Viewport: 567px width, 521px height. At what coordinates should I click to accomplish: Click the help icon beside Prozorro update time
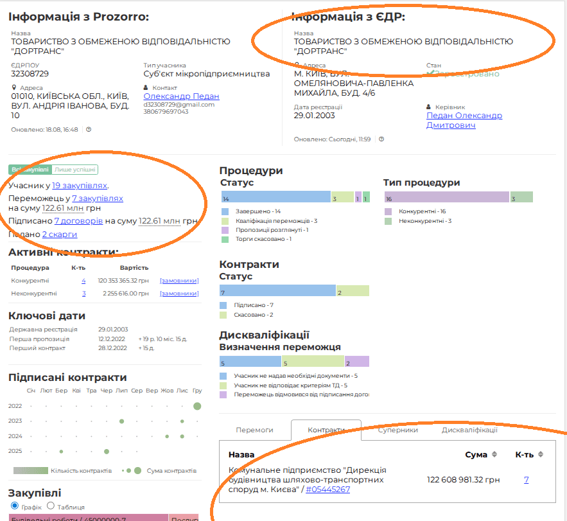click(x=89, y=129)
